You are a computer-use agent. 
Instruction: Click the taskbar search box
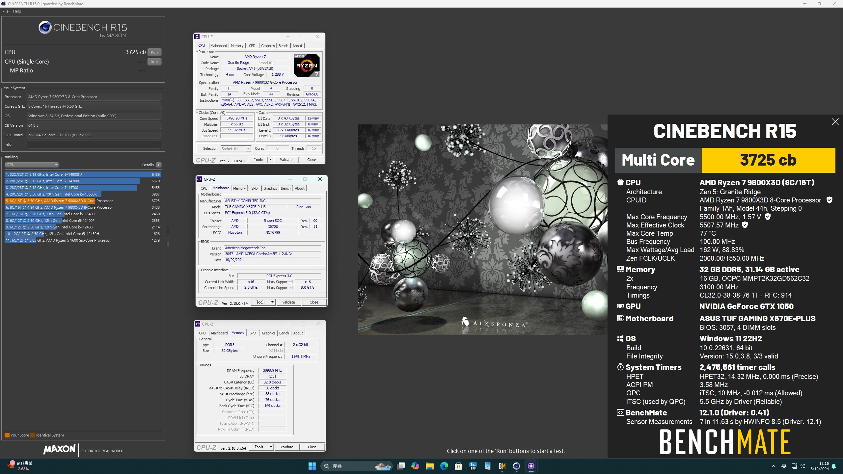coord(356,466)
